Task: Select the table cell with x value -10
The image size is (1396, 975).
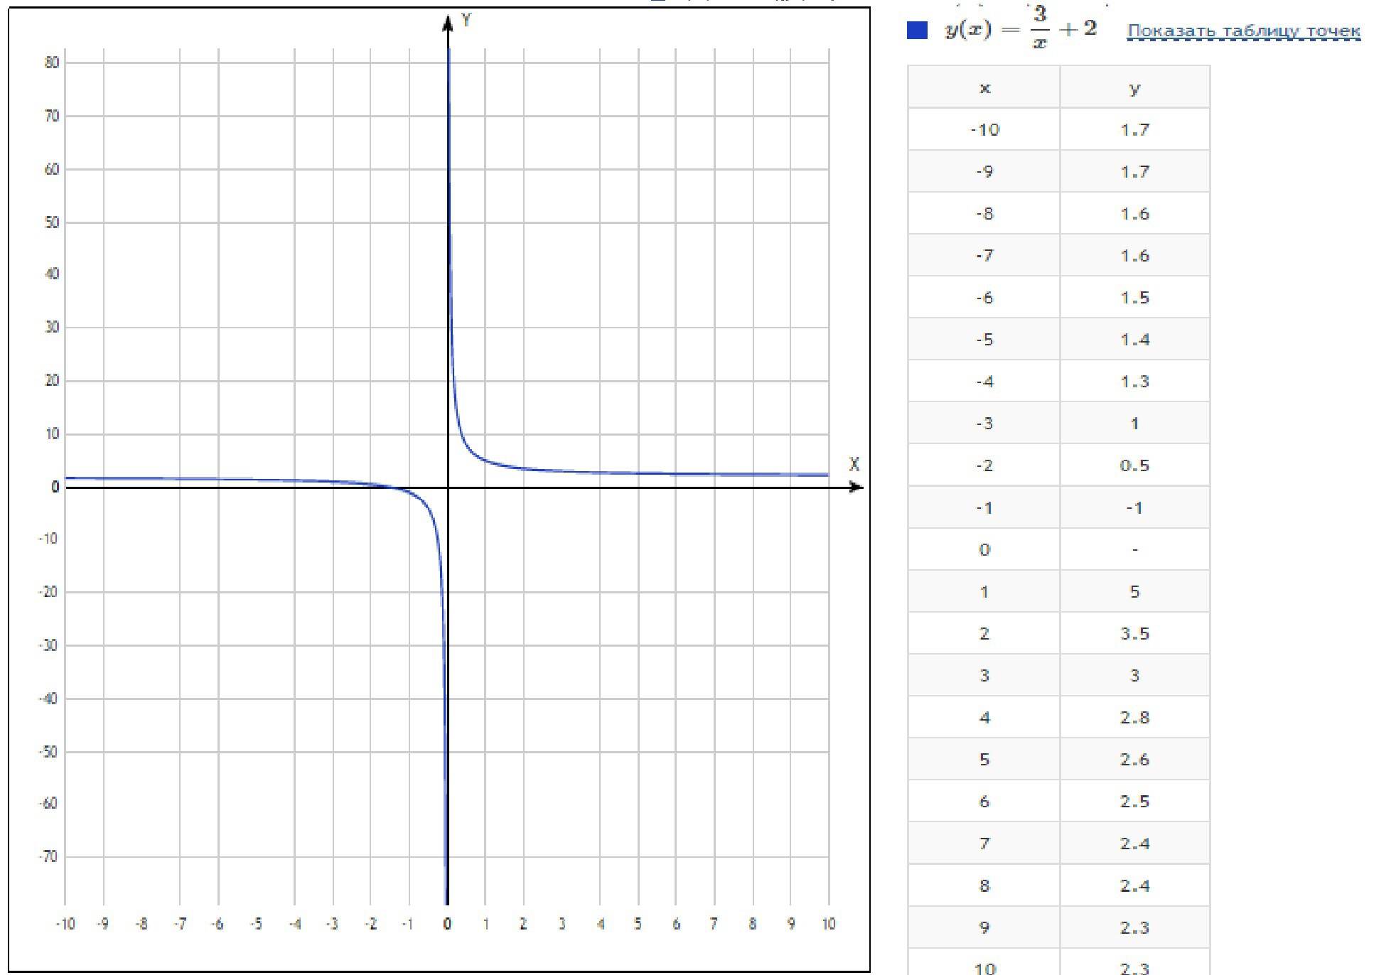Action: pyautogui.click(x=984, y=129)
